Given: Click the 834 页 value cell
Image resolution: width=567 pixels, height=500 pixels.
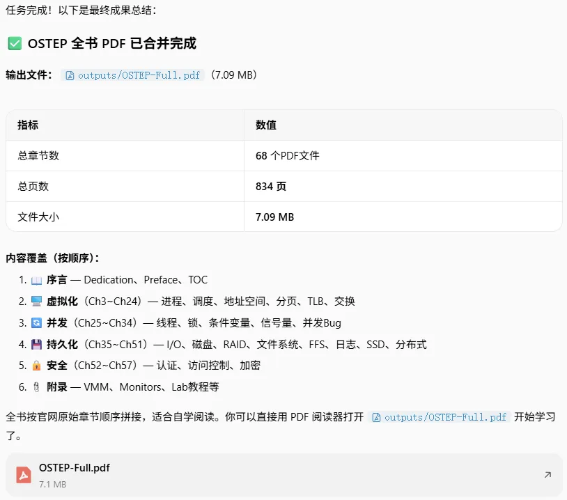Looking at the screenshot, I should tap(403, 186).
